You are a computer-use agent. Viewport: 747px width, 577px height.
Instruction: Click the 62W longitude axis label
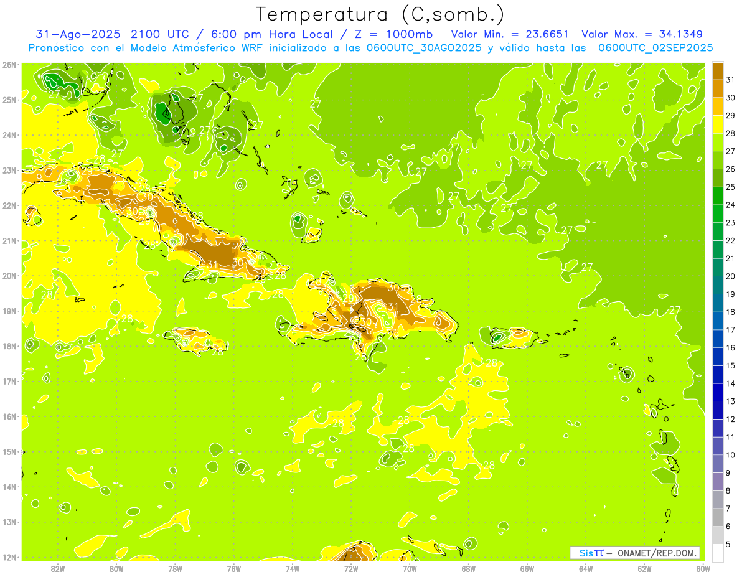tap(644, 568)
